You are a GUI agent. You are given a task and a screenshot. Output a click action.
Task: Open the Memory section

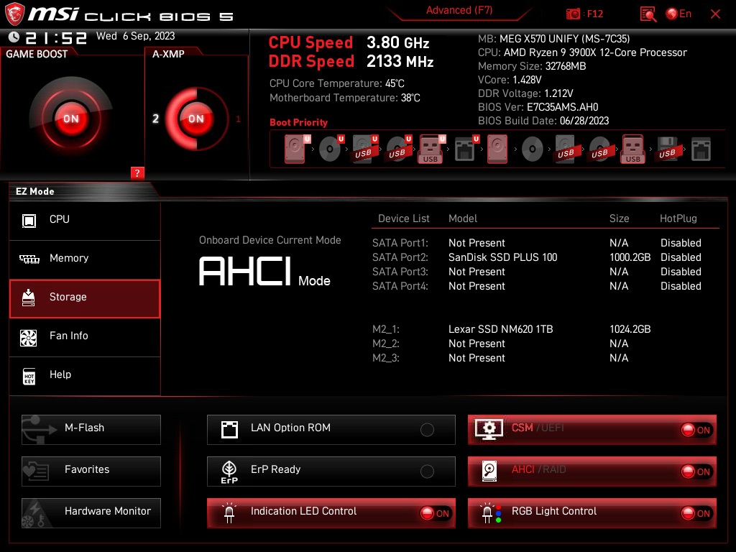coord(85,259)
